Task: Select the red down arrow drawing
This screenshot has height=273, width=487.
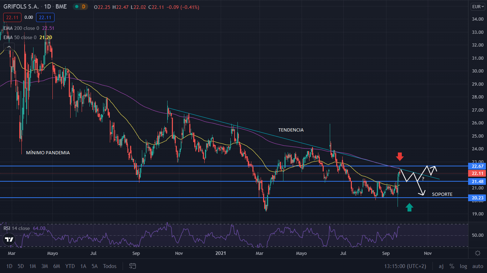Action: (400, 157)
